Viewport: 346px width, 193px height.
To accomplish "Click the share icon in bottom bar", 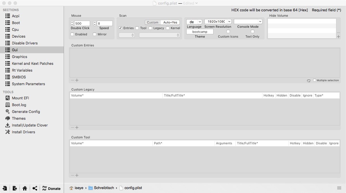I will 35,188.
